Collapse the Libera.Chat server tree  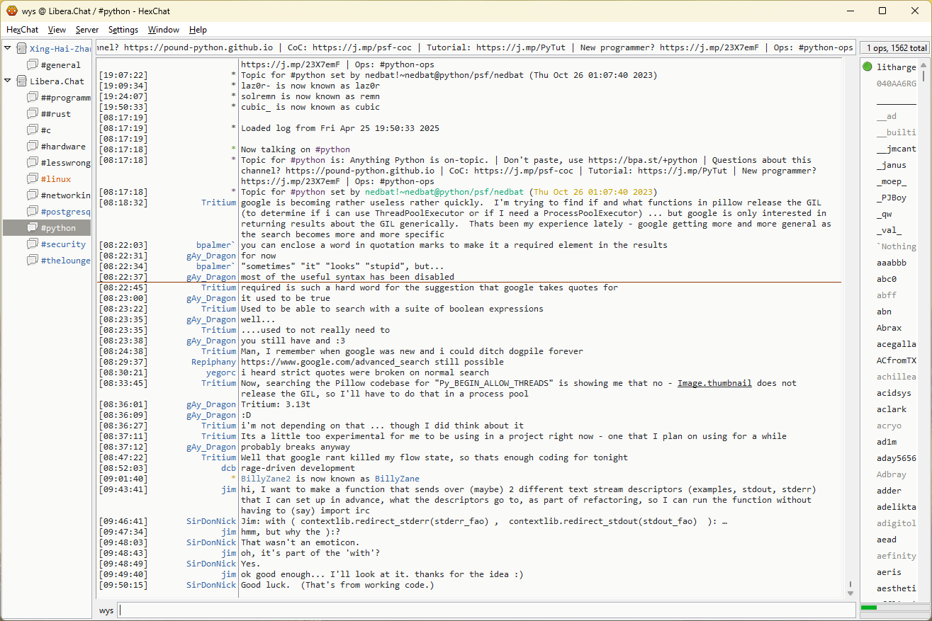(x=8, y=81)
